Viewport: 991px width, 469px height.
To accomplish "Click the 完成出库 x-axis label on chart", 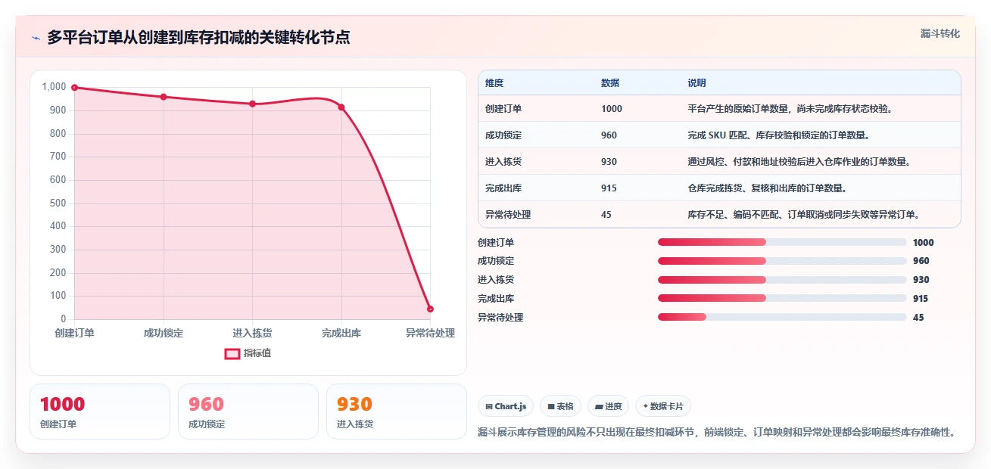I will click(x=341, y=334).
